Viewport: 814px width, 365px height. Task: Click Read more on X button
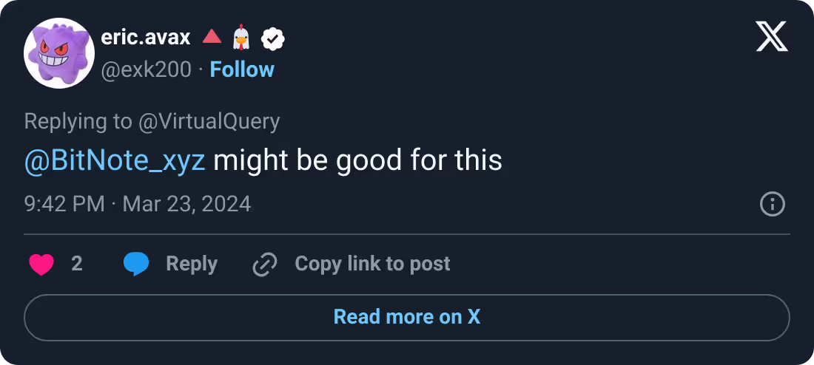(x=407, y=317)
